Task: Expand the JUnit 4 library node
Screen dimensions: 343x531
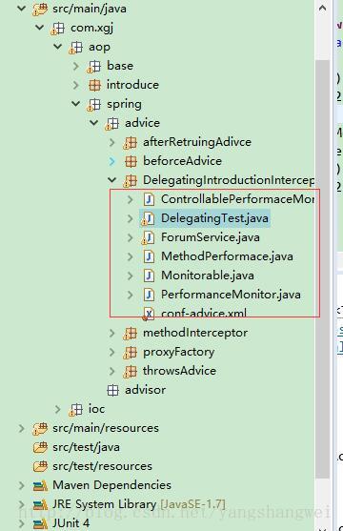Action: 22,523
